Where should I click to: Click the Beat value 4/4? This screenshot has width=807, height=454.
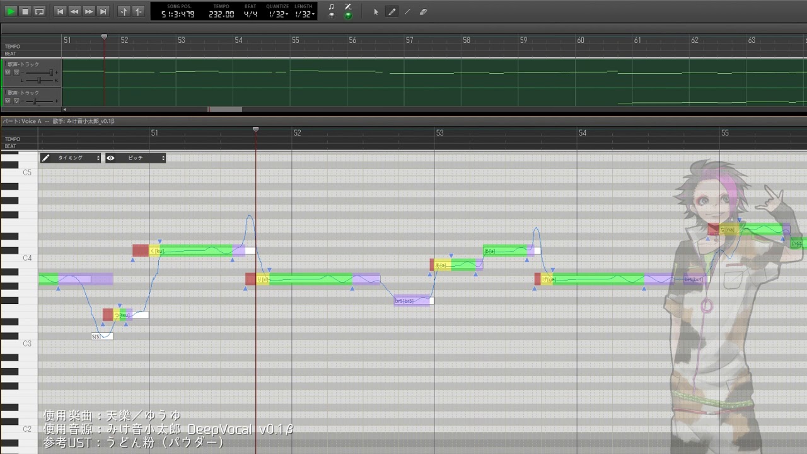click(x=250, y=15)
